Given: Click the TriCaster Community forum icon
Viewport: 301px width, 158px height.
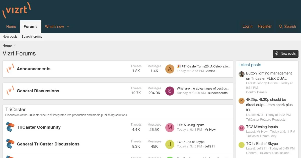Looking at the screenshot, I should point(10,127).
